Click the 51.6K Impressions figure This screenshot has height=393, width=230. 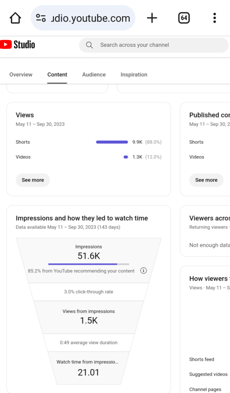(x=89, y=256)
